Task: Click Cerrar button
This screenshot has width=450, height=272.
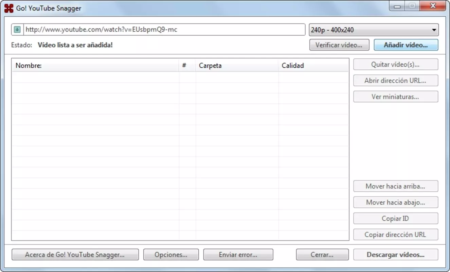Action: pos(322,255)
